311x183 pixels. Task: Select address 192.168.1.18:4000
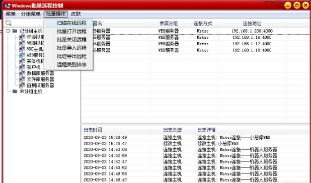pyautogui.click(x=252, y=50)
